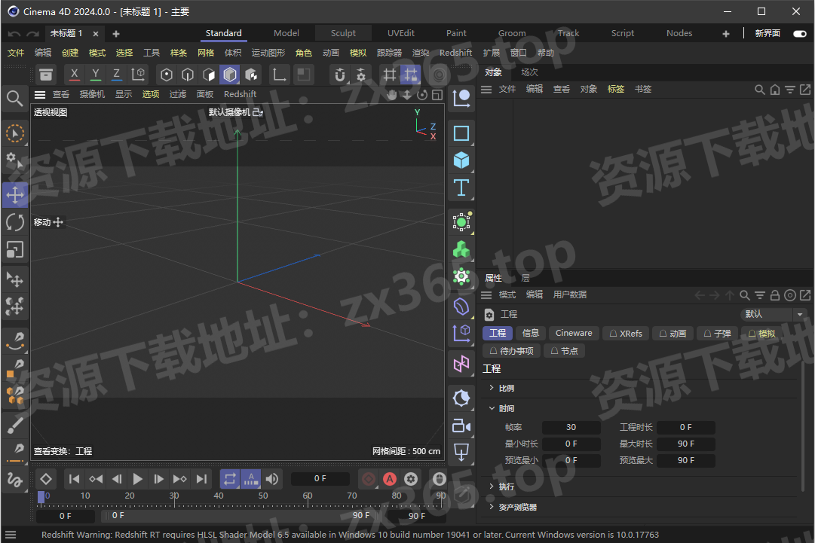This screenshot has height=543, width=815.
Task: Switch to the UVEdit layout tab
Action: 401,33
